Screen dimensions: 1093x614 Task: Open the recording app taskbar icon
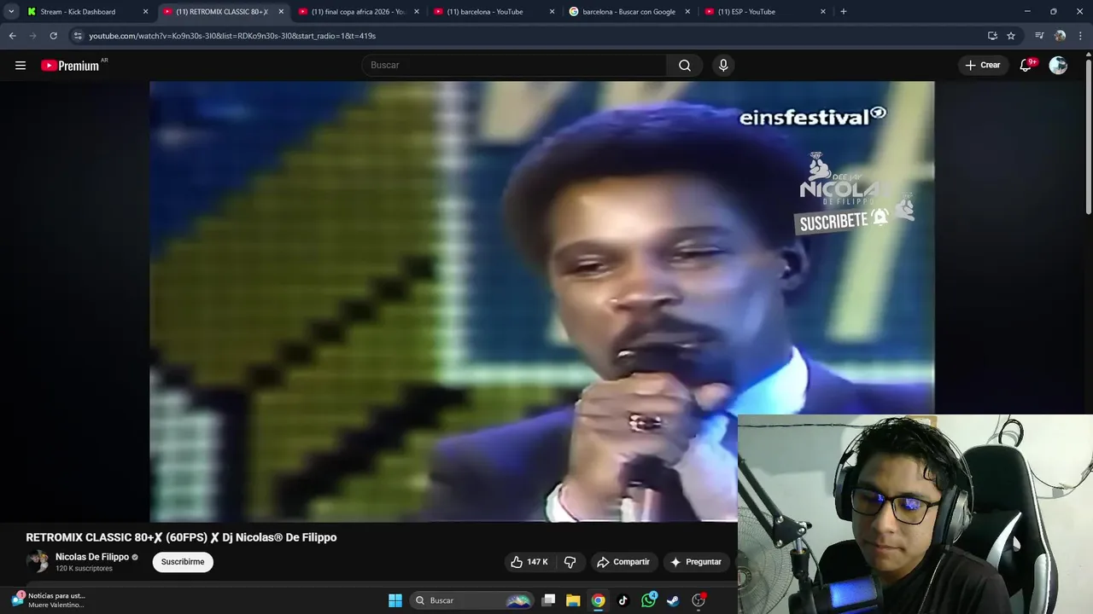pos(698,600)
